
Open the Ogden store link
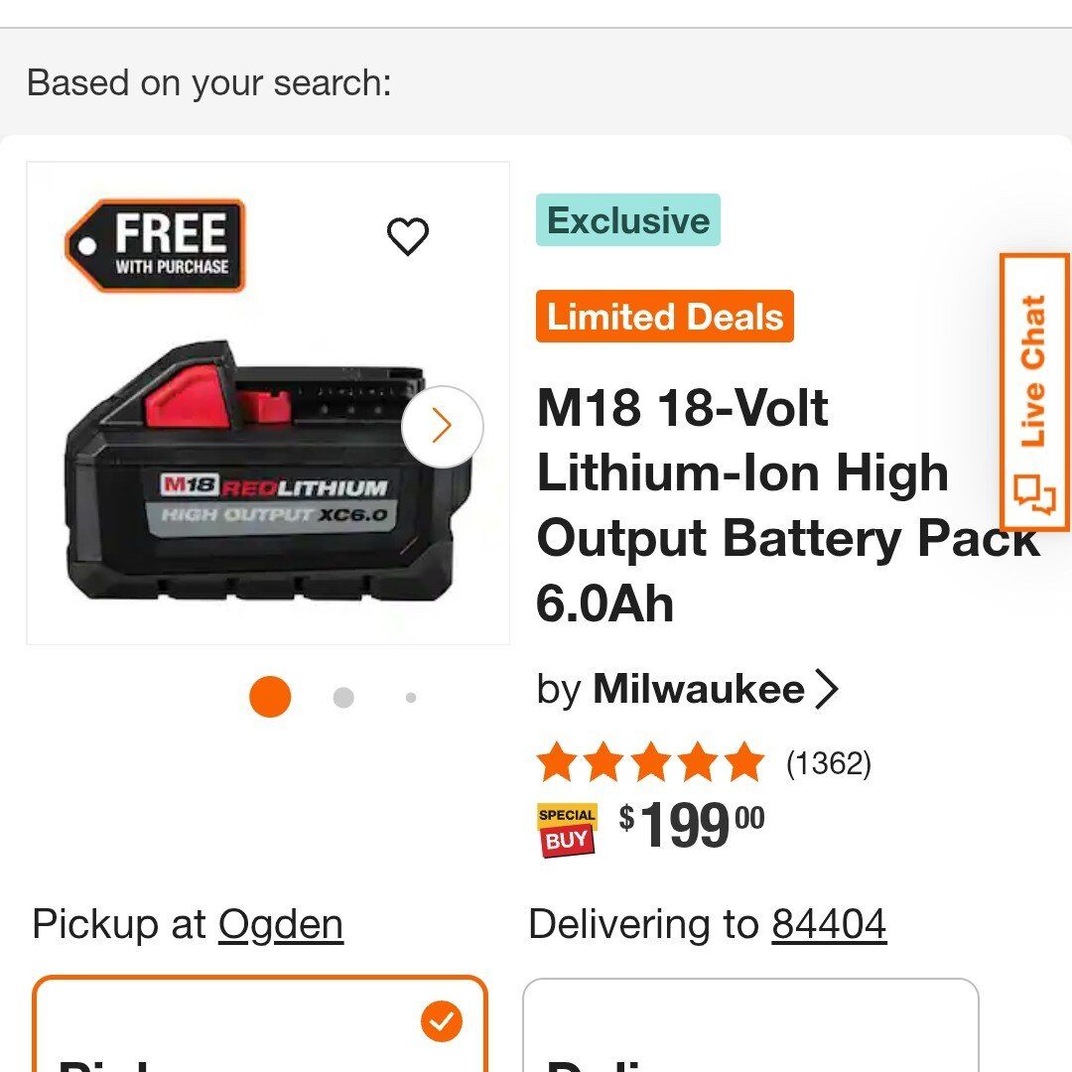280,923
